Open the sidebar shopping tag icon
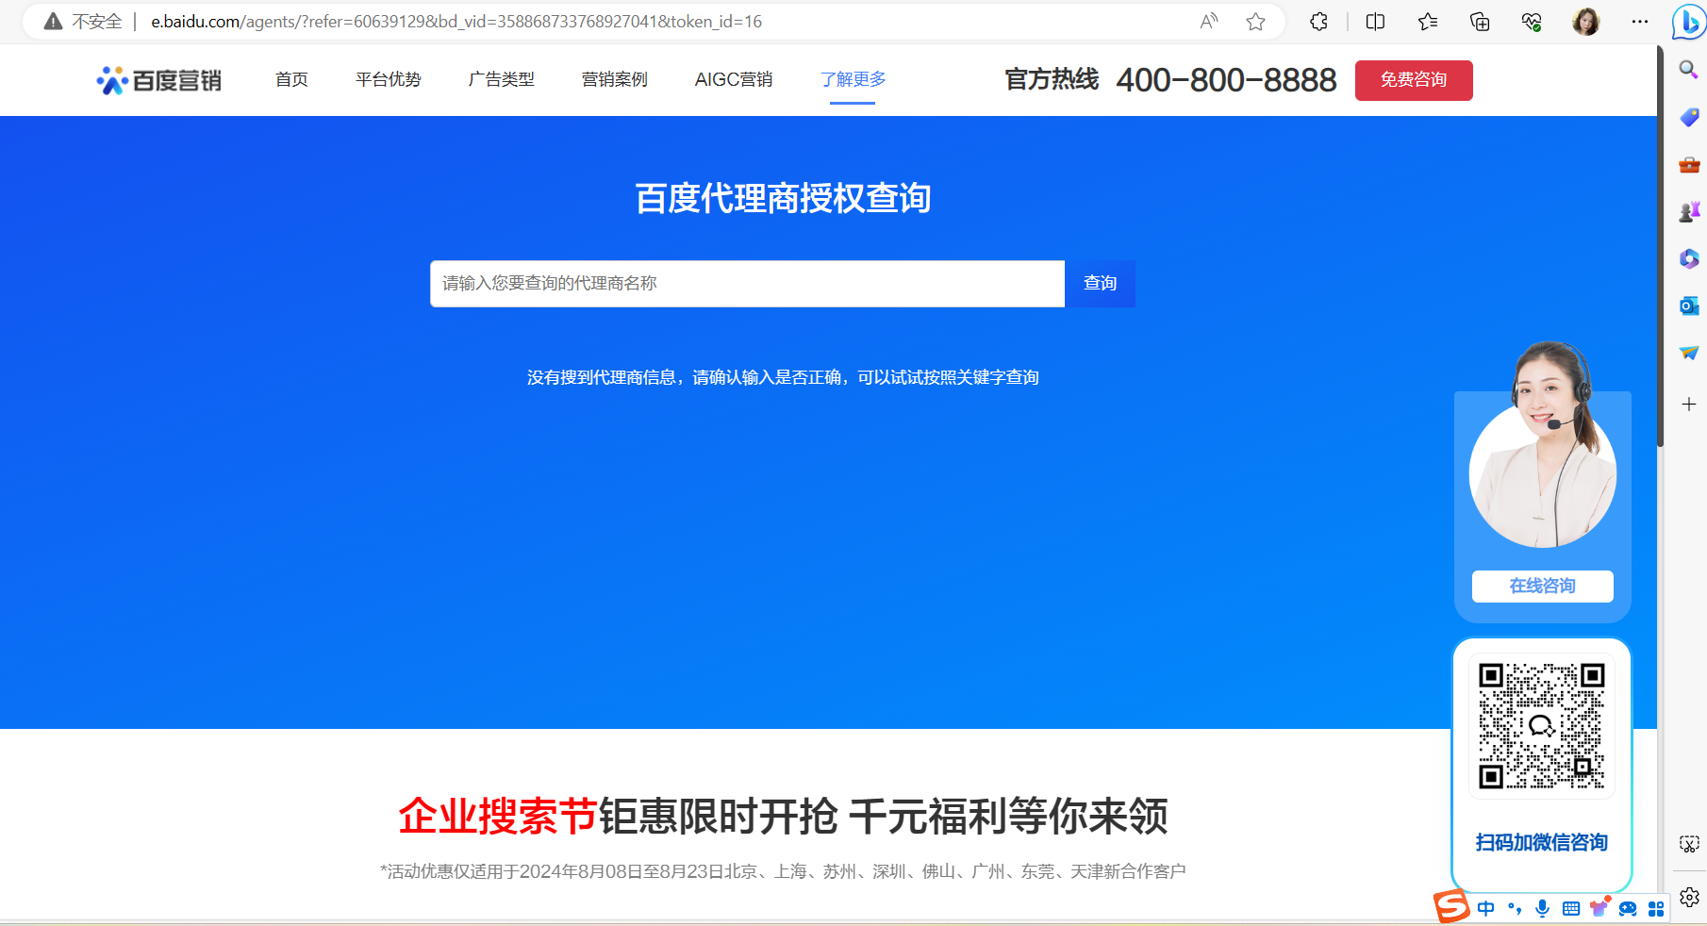The width and height of the screenshot is (1707, 926). click(1688, 117)
